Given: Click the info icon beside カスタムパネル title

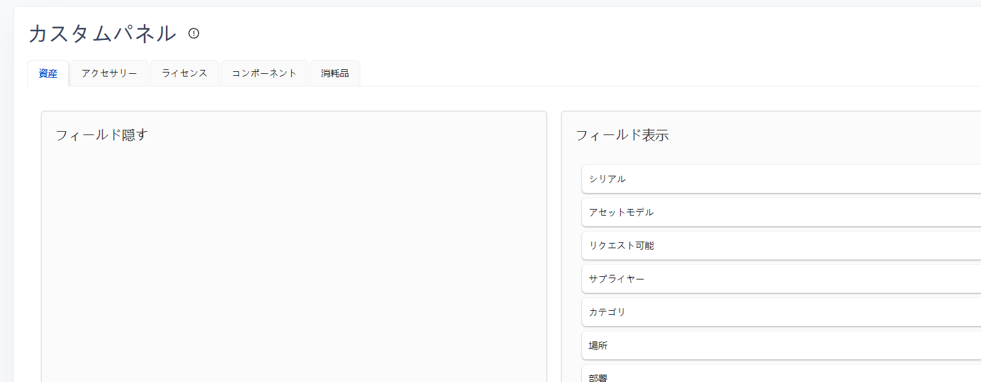Looking at the screenshot, I should [194, 33].
